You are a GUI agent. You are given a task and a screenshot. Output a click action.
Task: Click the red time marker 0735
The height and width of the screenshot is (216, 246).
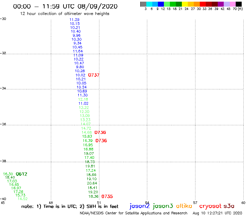tap(107, 196)
